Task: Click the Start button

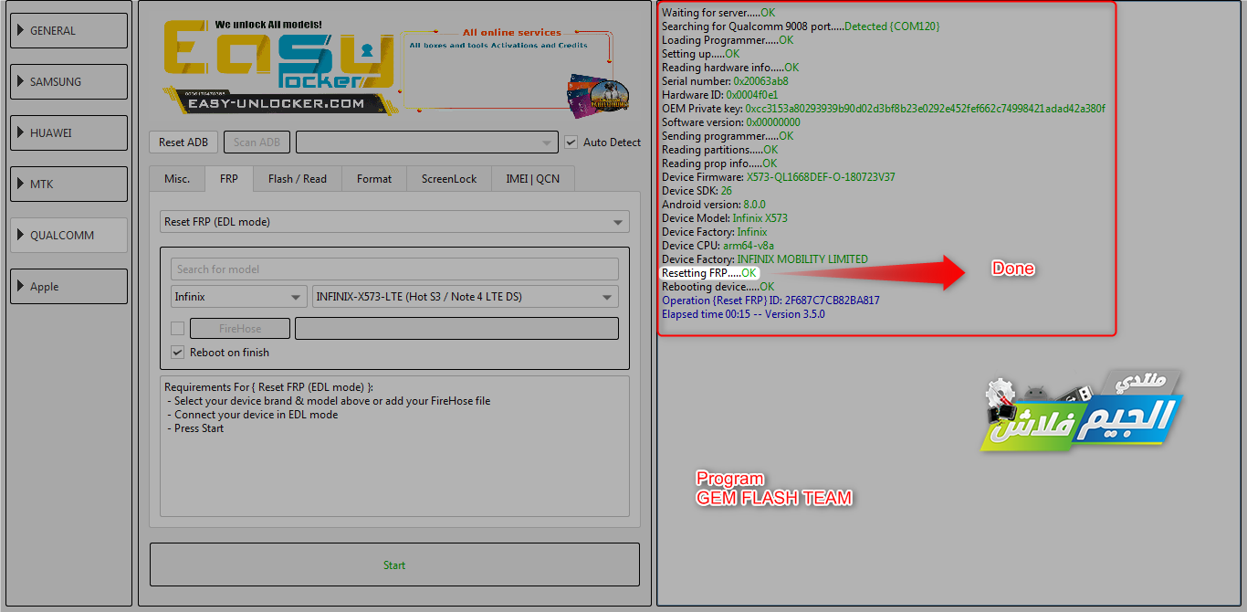Action: coord(394,565)
